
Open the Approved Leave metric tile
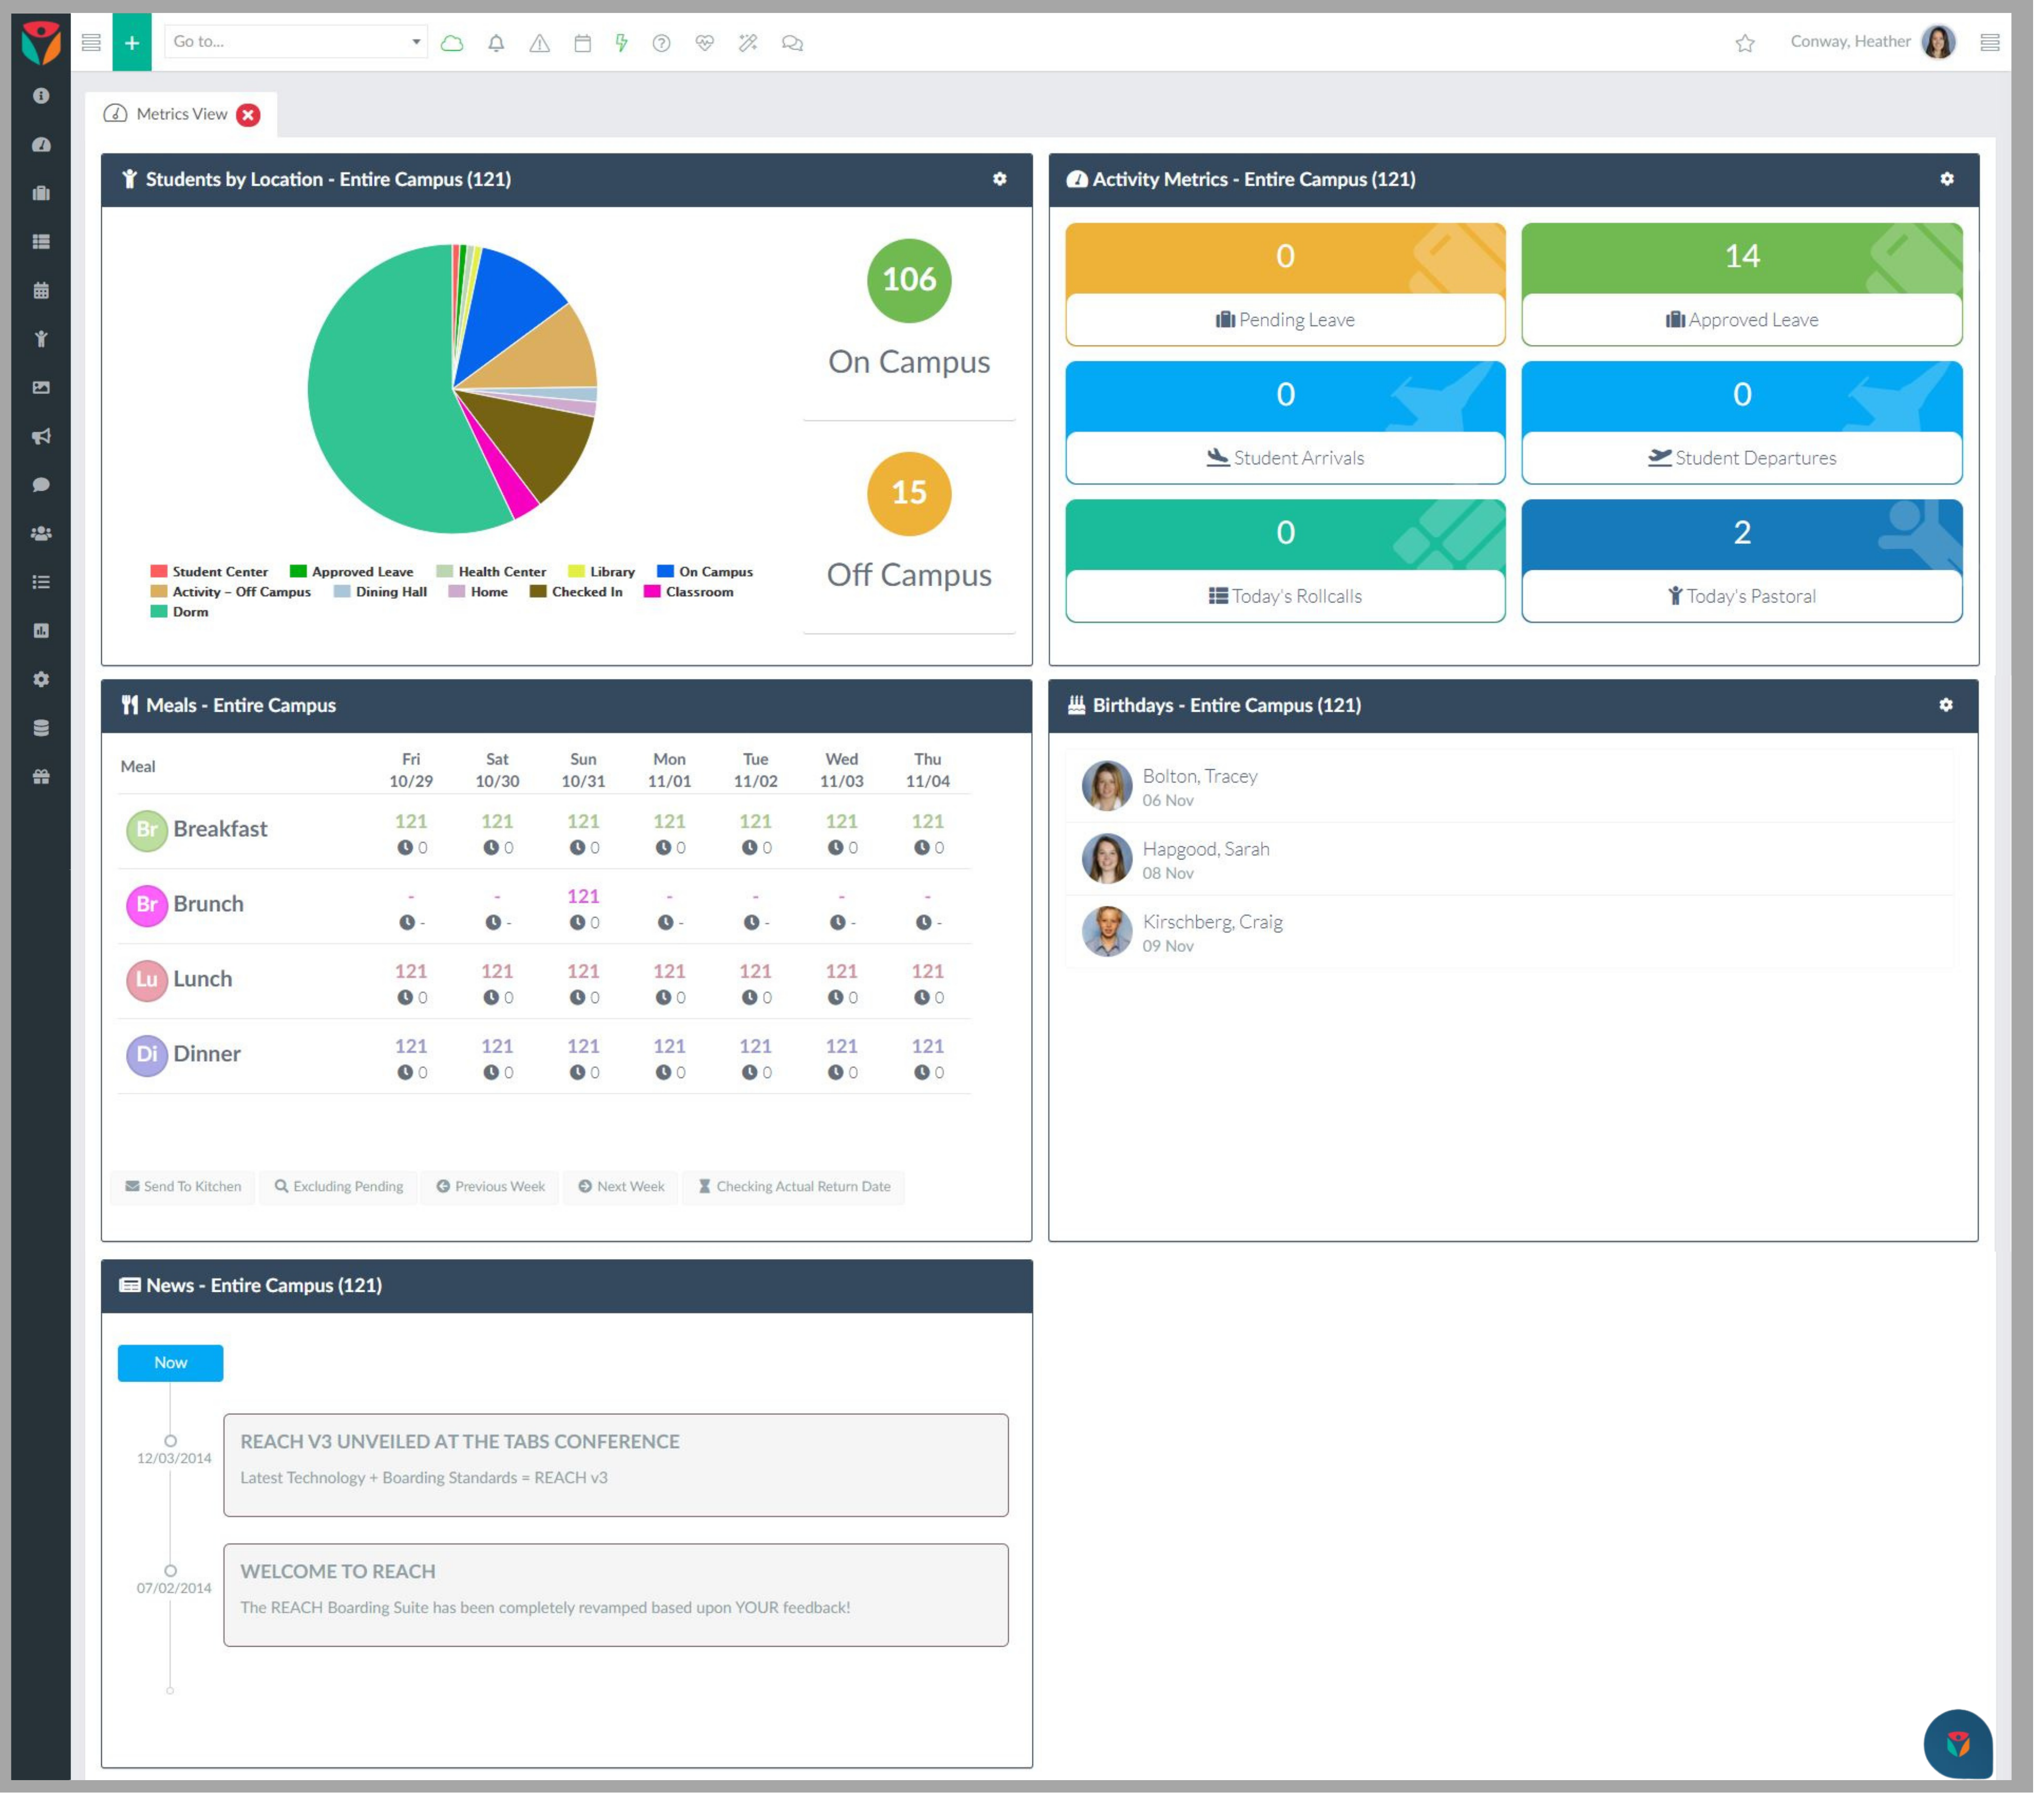(x=1741, y=284)
